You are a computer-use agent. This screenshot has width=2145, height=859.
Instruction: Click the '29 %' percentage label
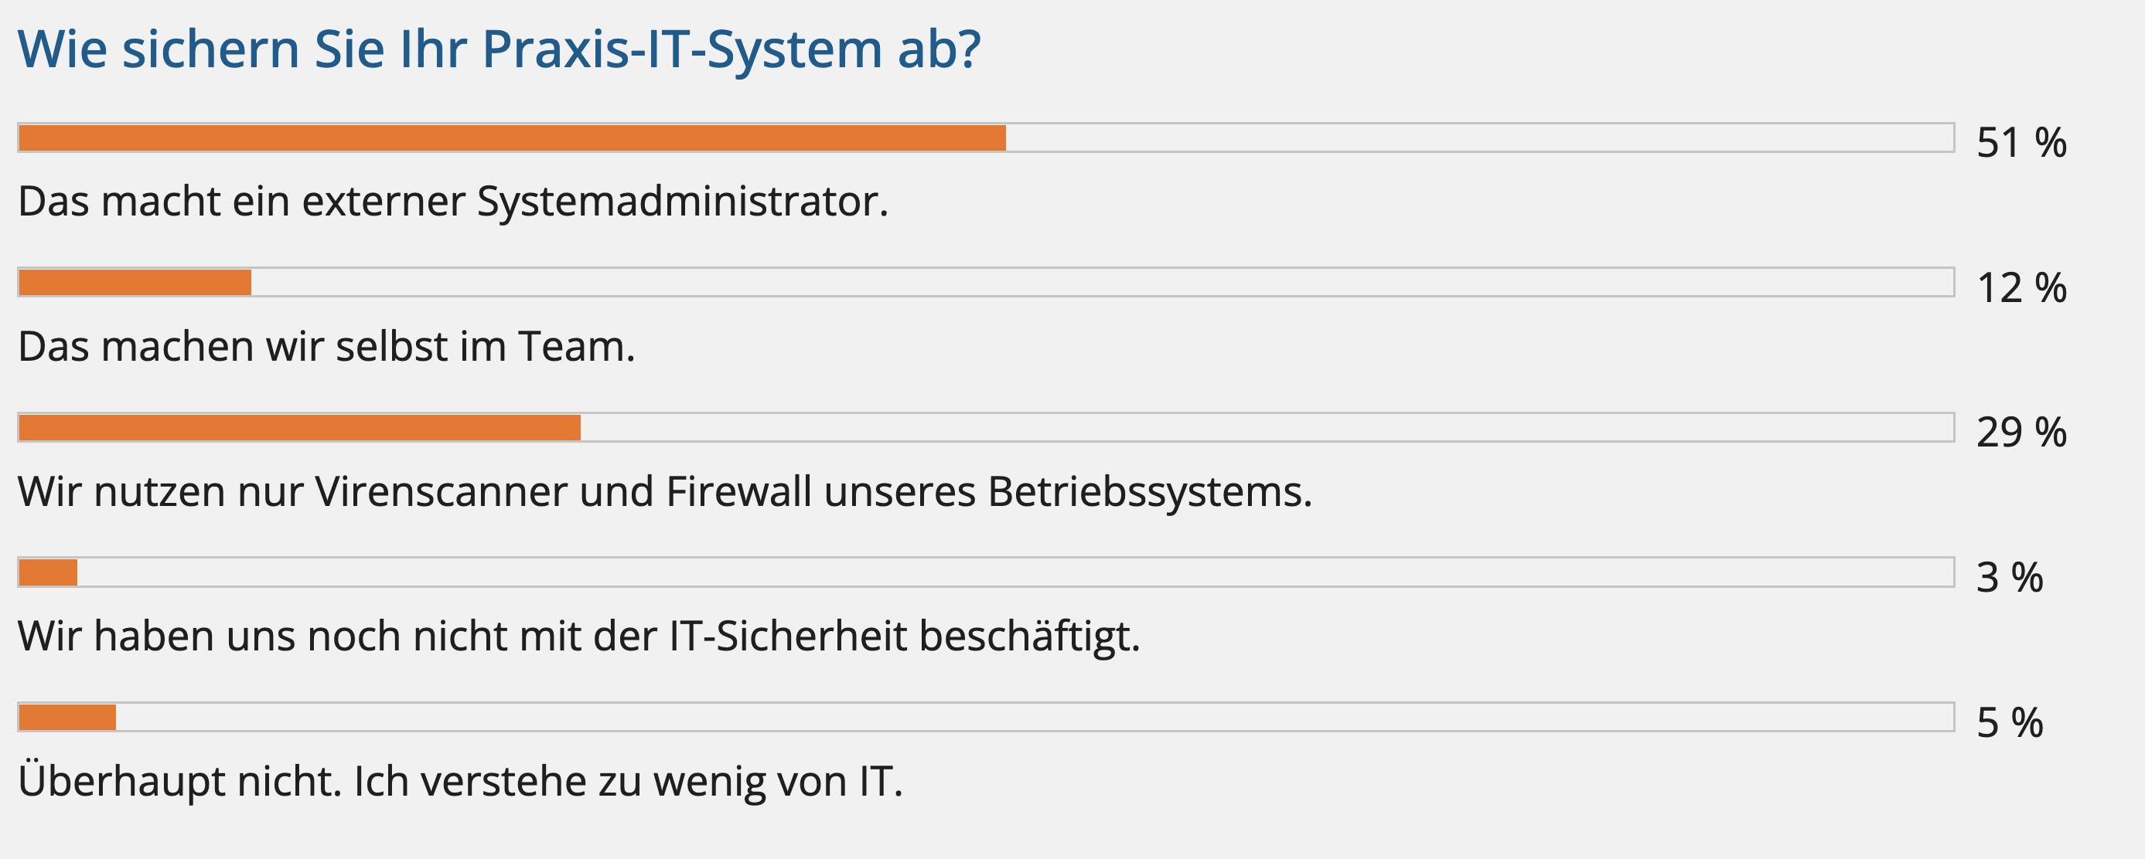pyautogui.click(x=2022, y=433)
